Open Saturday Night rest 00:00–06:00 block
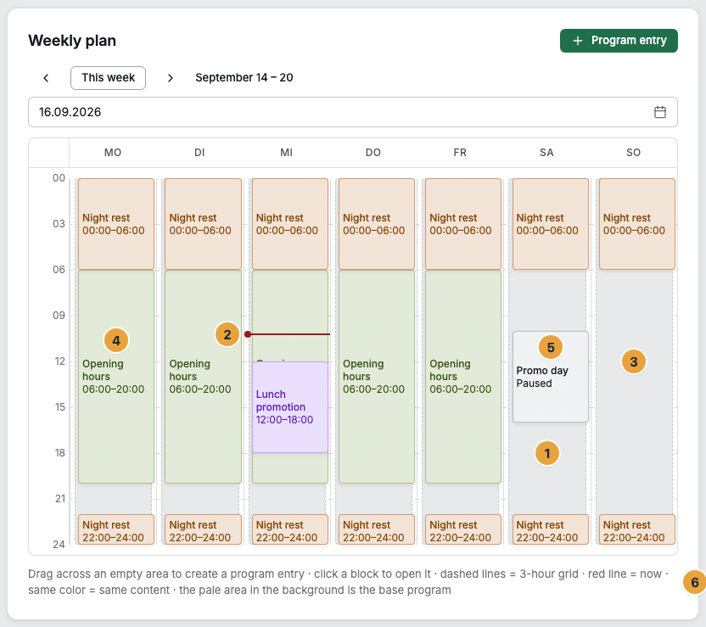Viewport: 706px width, 627px height. point(550,224)
